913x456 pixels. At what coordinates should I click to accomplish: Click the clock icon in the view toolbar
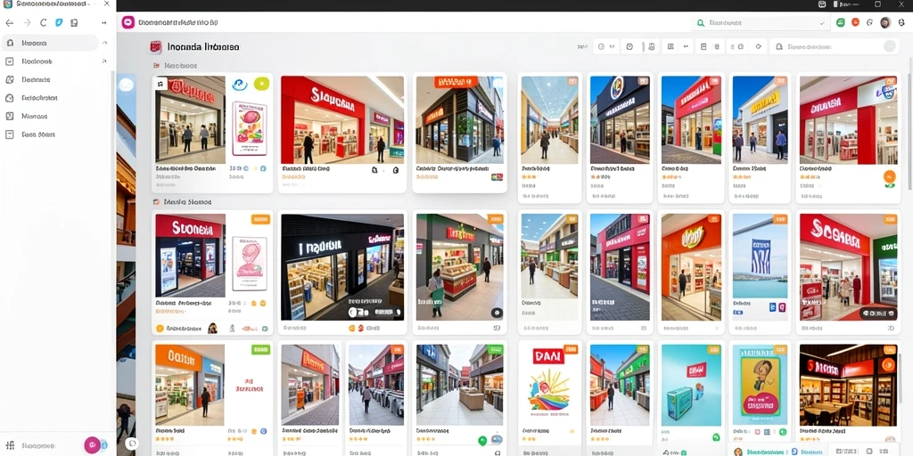click(601, 46)
